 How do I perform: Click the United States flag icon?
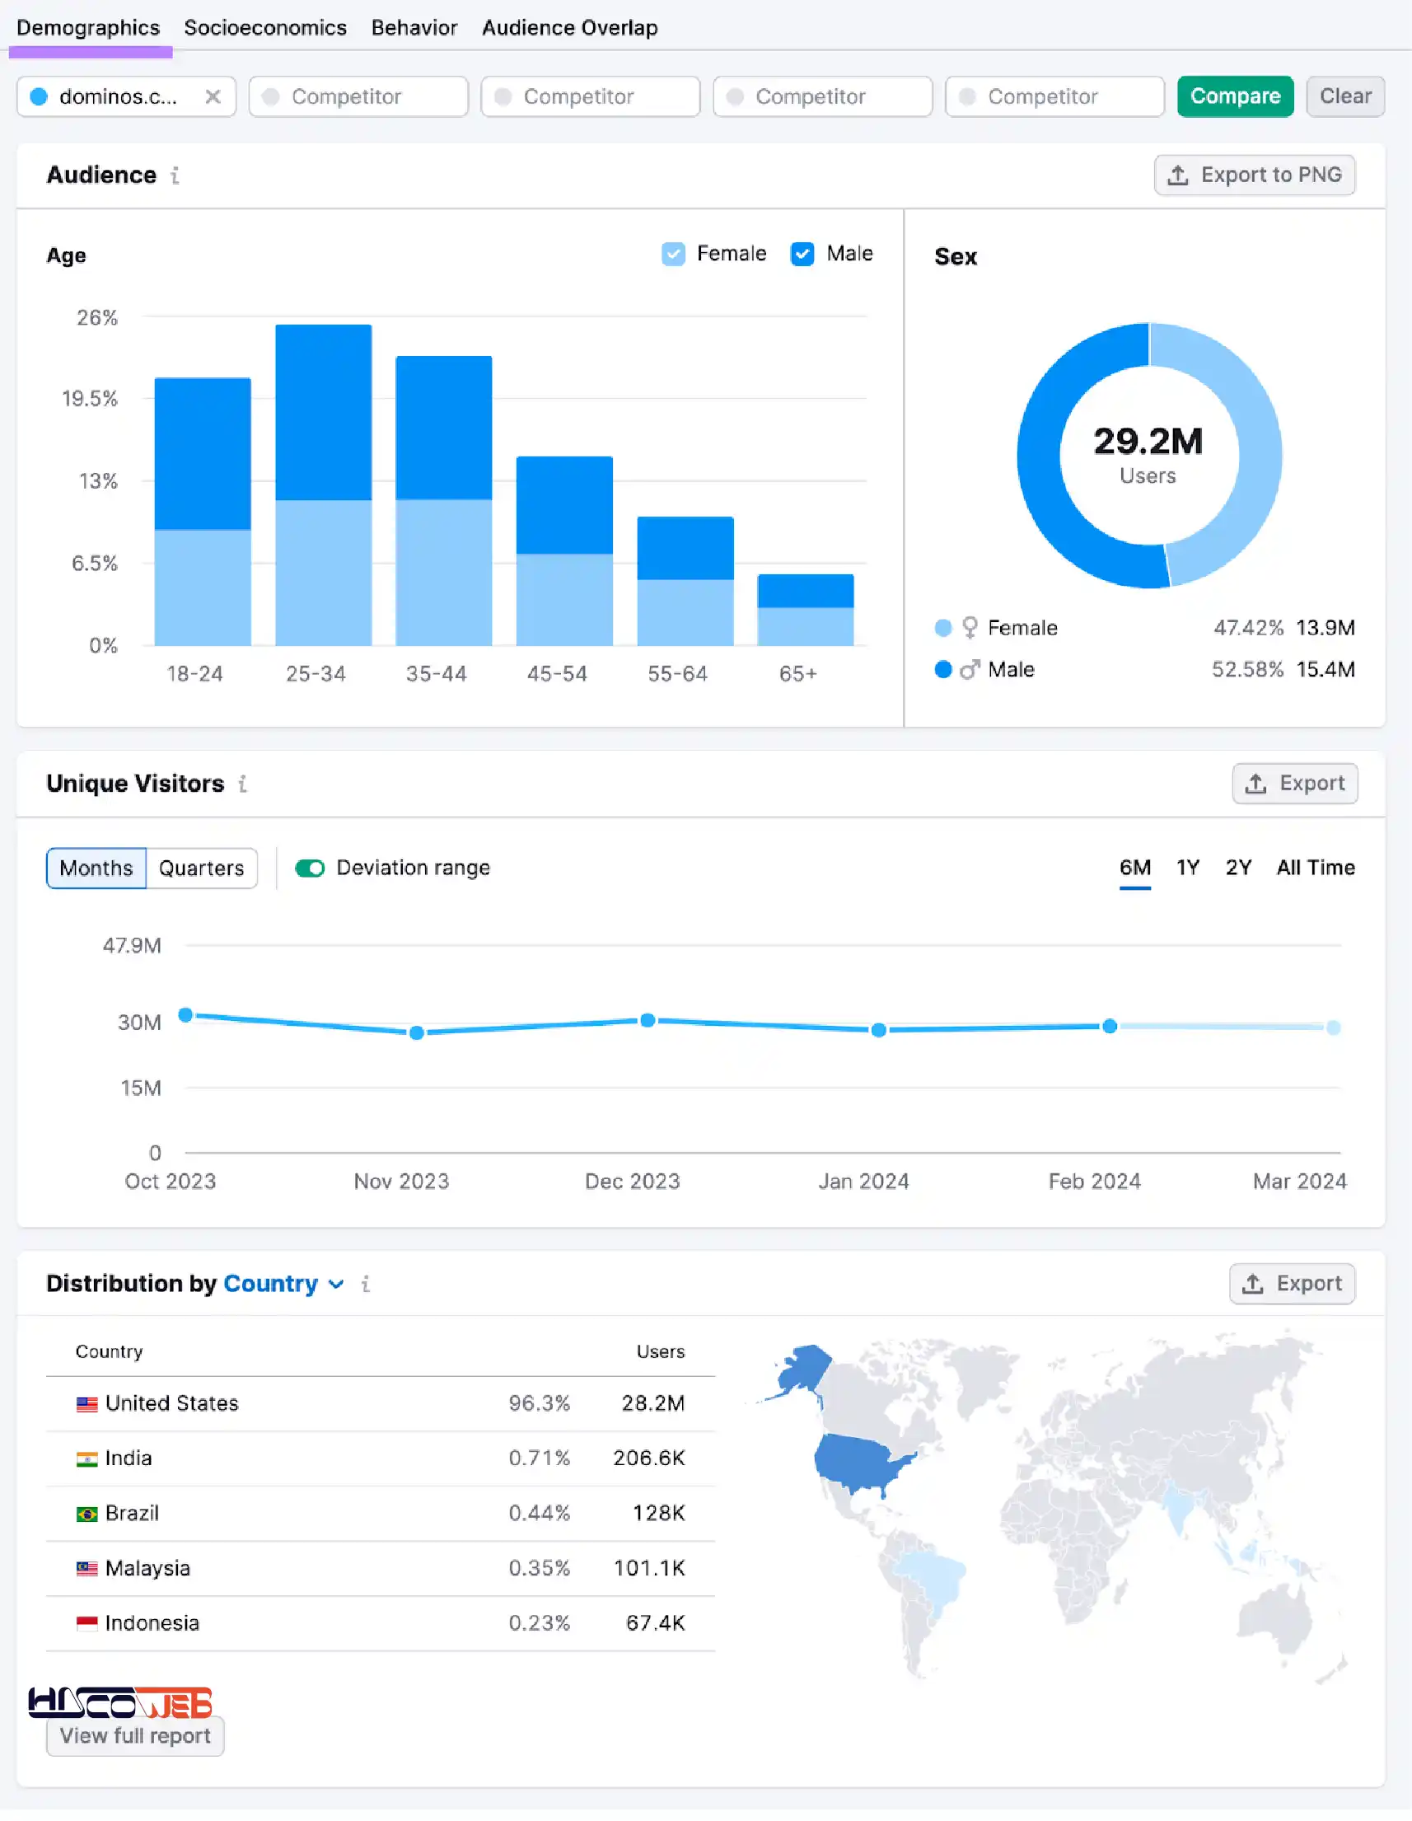click(86, 1405)
